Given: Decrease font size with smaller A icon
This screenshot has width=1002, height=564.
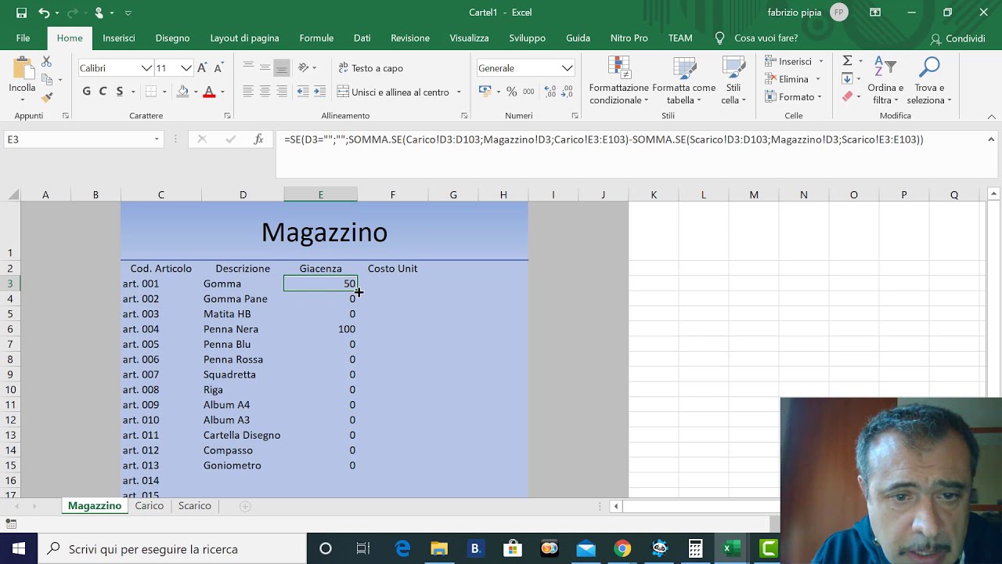Looking at the screenshot, I should 218,68.
